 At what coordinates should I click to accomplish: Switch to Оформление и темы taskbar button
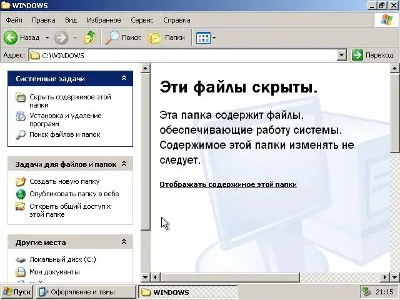[86, 292]
